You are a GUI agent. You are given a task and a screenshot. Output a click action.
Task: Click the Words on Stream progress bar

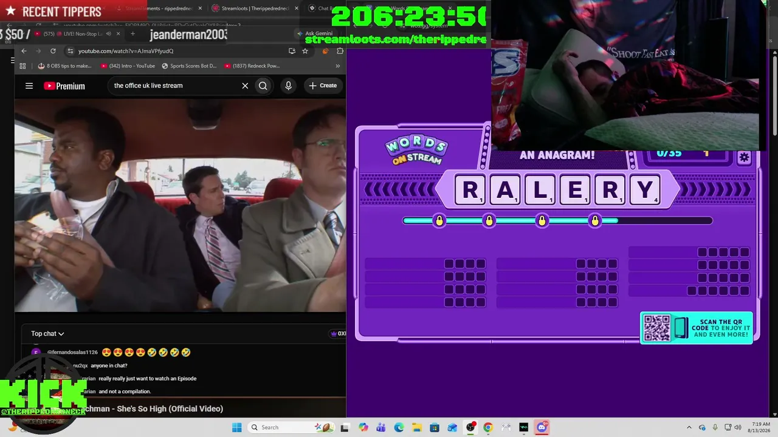tap(557, 221)
